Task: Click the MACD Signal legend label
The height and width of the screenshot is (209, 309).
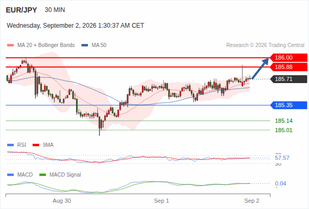Action: [65, 175]
